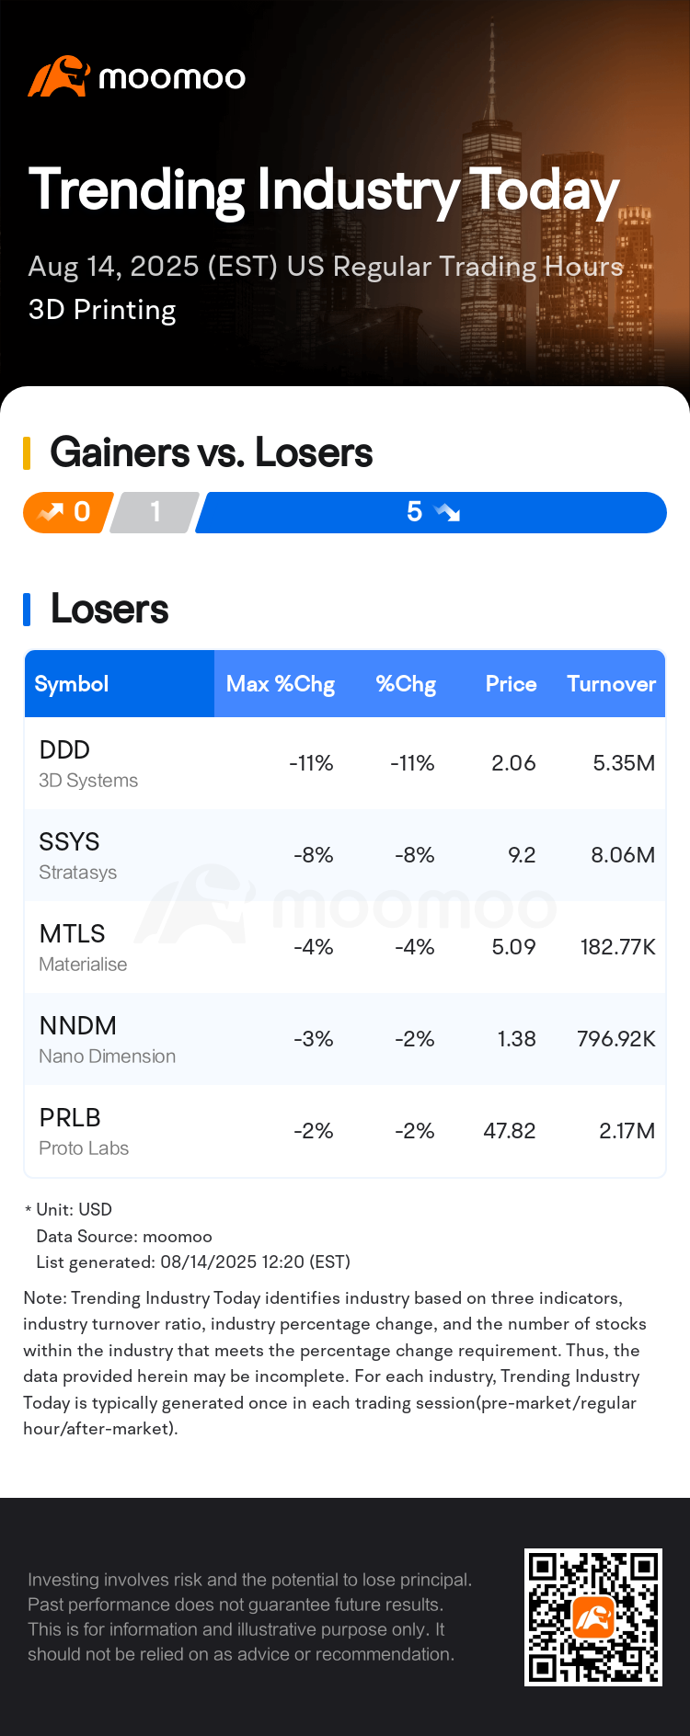Click the blue losers bar segment
This screenshot has width=690, height=1736.
pyautogui.click(x=431, y=512)
